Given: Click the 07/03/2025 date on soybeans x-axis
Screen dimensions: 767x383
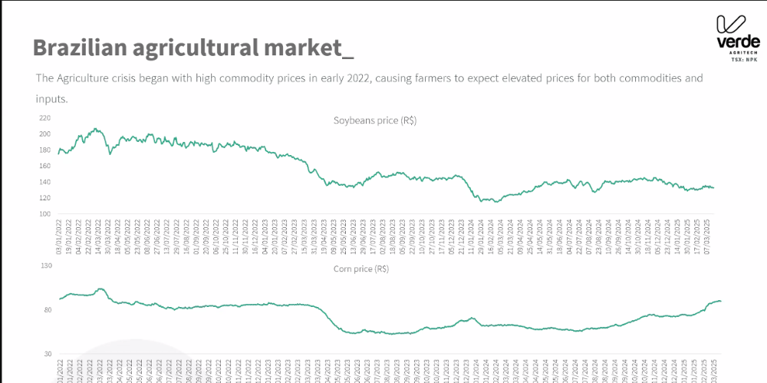Looking at the screenshot, I should 706,236.
